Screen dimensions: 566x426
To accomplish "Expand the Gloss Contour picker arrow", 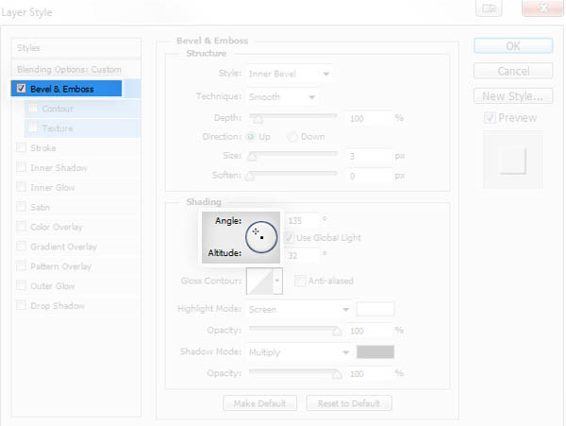I will click(277, 281).
